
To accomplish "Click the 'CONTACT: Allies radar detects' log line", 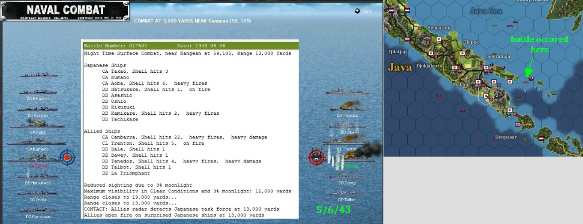I will 182,209.
